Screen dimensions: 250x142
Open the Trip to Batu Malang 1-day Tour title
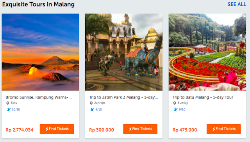203,97
